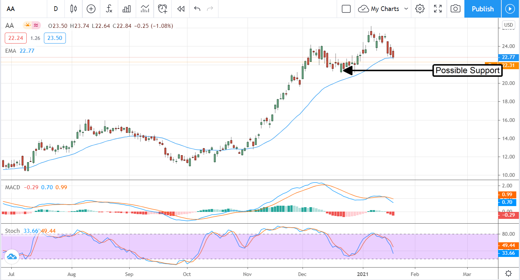Select the Possible Support text annotation

coord(467,70)
